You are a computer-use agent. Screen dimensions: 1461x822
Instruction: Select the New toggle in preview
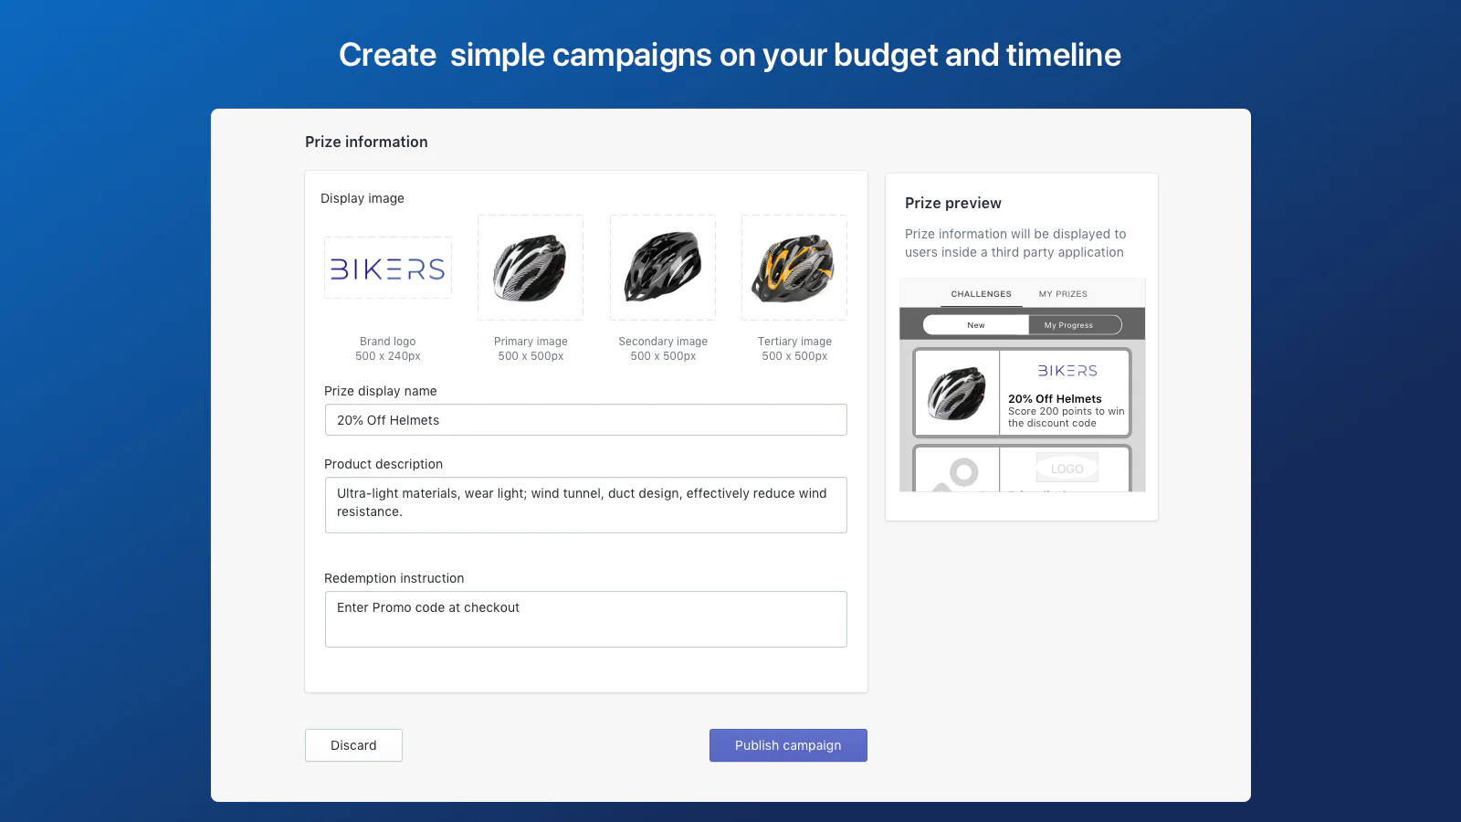pos(976,325)
